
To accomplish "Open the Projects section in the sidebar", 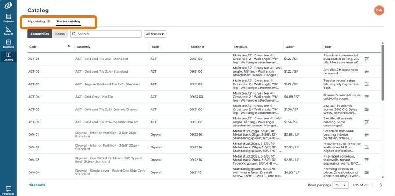I will (x=8, y=18).
